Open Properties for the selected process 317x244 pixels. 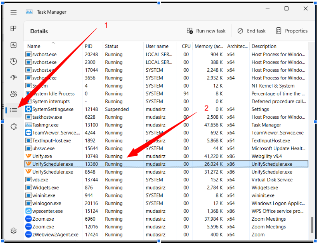[x=292, y=31]
